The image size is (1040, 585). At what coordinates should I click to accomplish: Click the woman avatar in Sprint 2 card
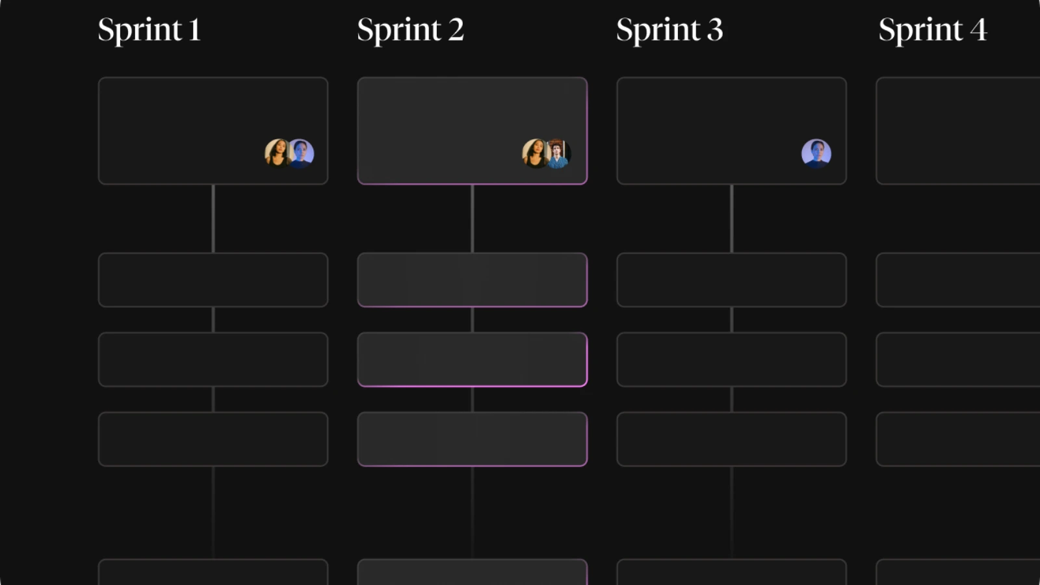(536, 153)
